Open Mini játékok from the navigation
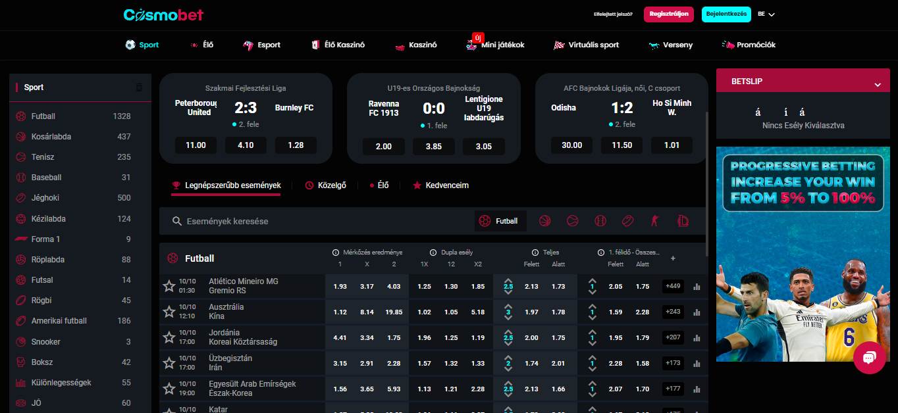Viewport: 898px width, 413px height. (495, 45)
